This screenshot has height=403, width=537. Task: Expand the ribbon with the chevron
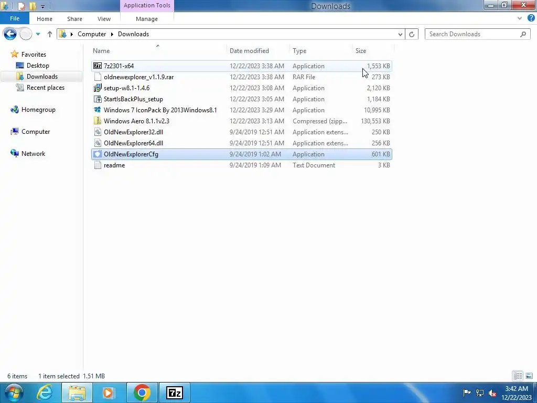pos(520,18)
